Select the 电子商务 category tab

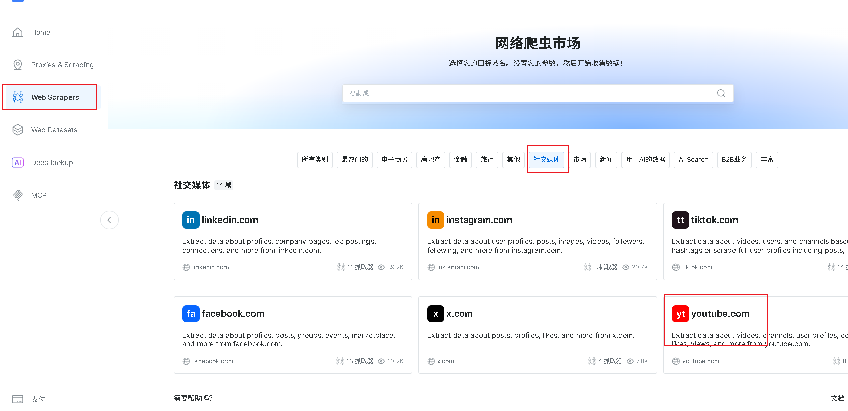tap(394, 160)
